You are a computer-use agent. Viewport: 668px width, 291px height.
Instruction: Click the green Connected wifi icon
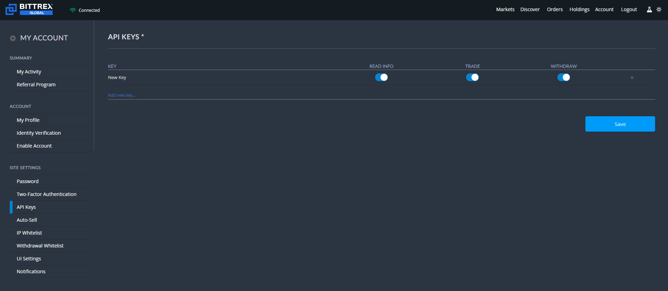72,10
